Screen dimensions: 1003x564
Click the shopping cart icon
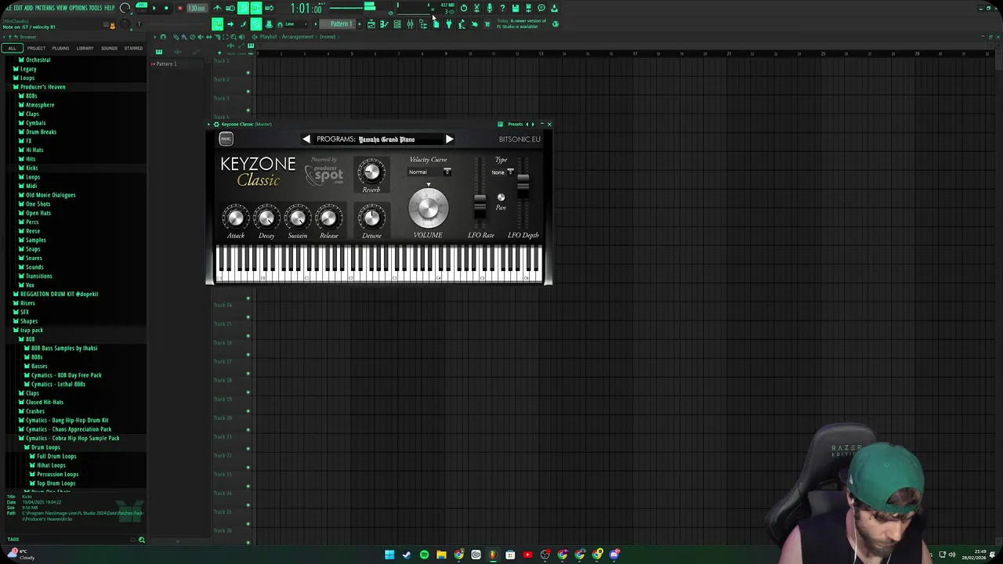[487, 24]
